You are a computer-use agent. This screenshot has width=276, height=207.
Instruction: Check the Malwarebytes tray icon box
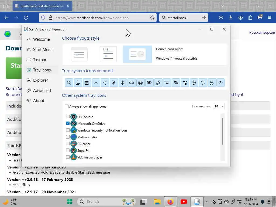[x=68, y=137]
